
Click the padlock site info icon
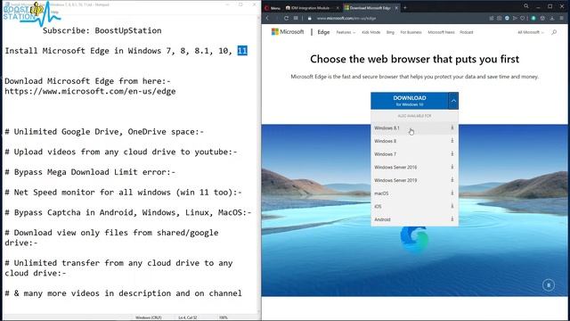[310, 18]
